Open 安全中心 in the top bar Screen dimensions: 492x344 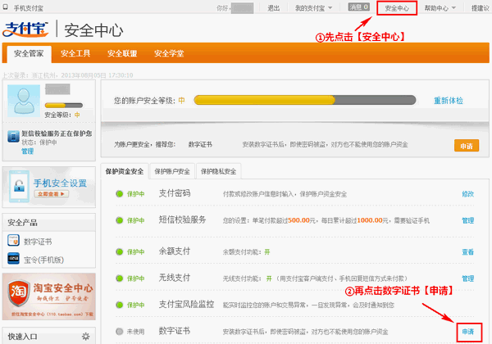pyautogui.click(x=397, y=7)
